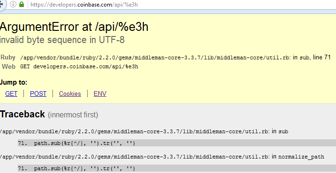Expand code line 71 under normalize_path
Screen dimensions: 336x173
click(x=177, y=168)
